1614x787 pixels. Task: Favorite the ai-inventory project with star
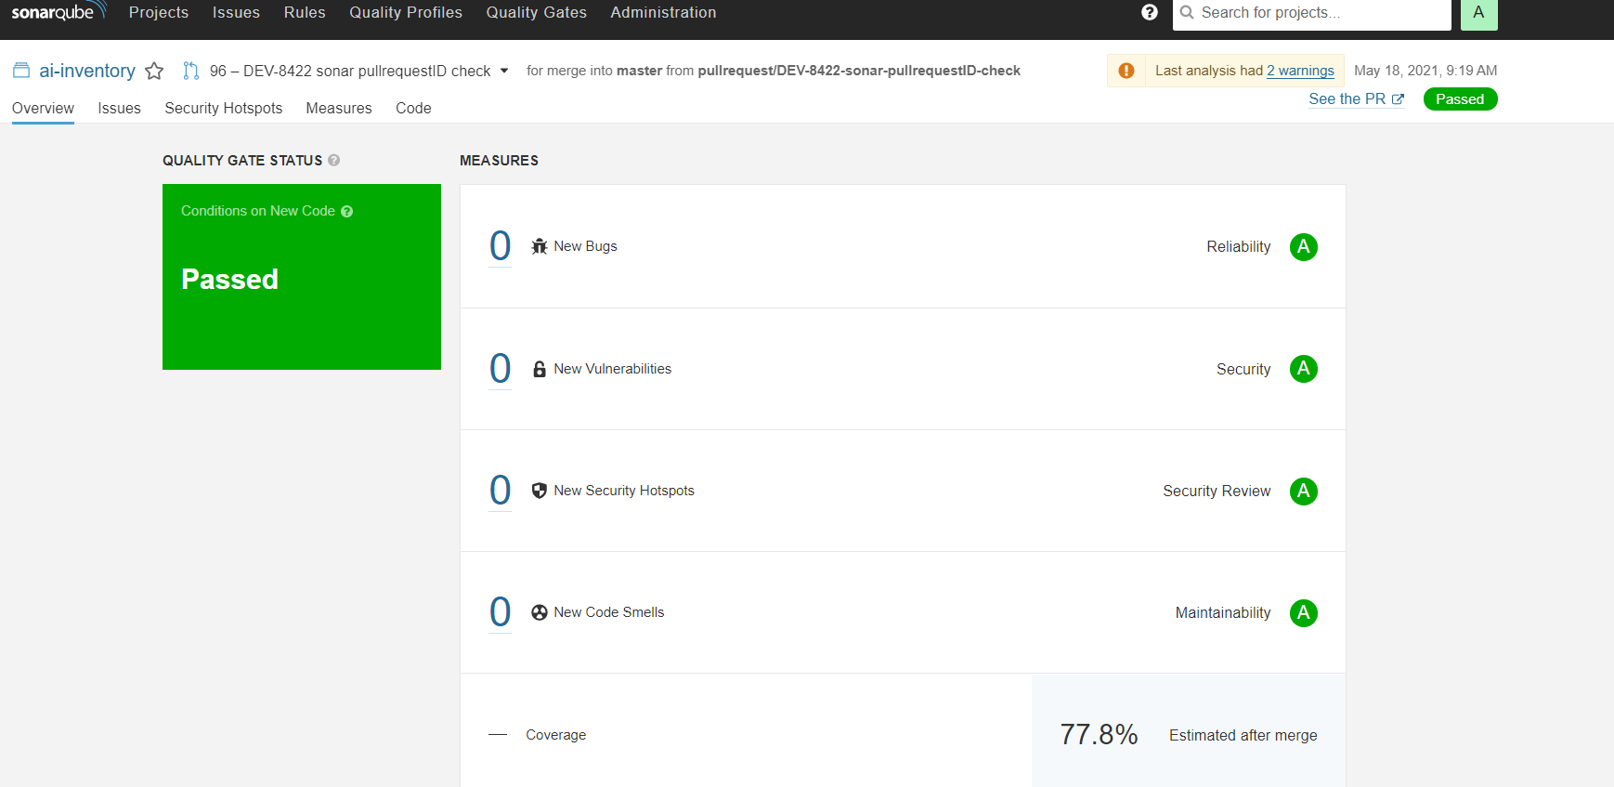coord(154,71)
